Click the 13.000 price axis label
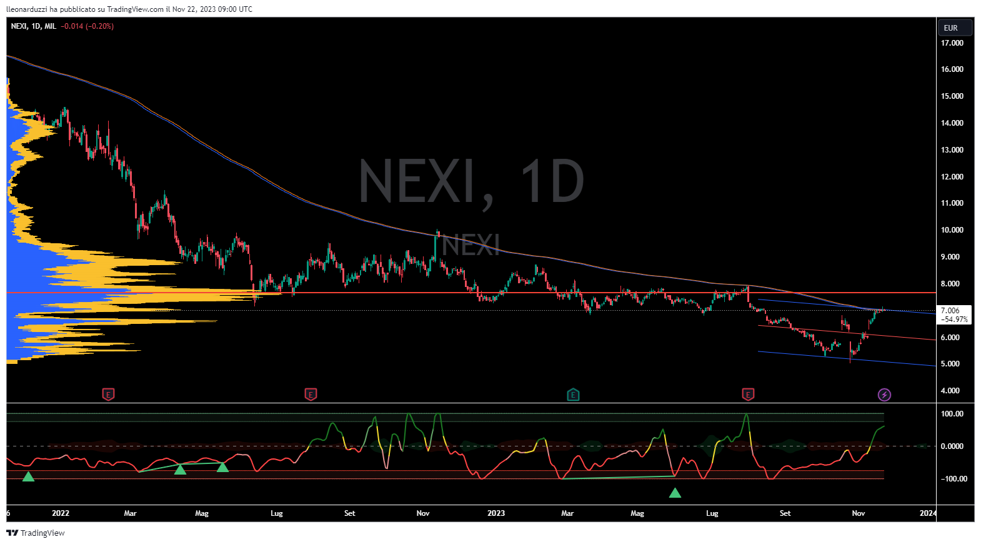The image size is (981, 544). pyautogui.click(x=952, y=150)
